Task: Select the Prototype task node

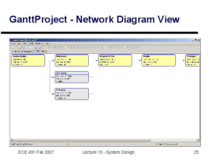Action: coord(192,60)
